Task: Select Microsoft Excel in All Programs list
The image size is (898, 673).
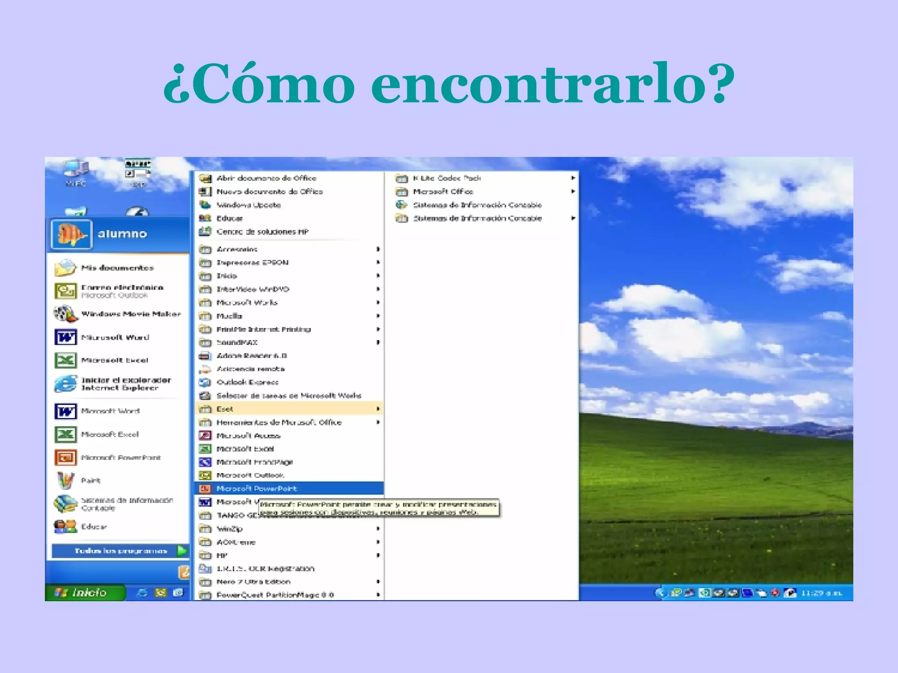Action: tap(289, 449)
